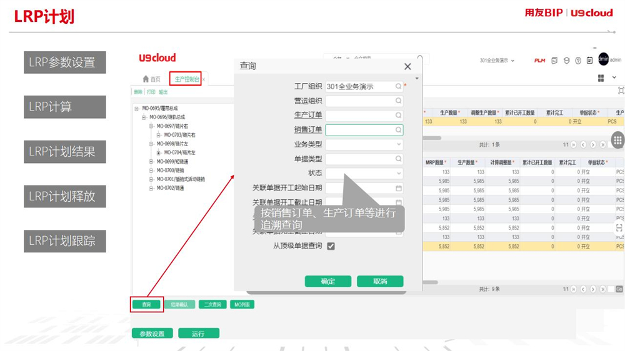Select tree item MO-0699/短链通

click(172, 161)
